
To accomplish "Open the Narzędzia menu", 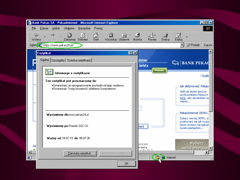I will (x=84, y=28).
